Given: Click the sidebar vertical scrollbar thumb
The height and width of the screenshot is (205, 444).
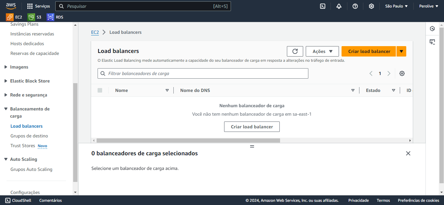Looking at the screenshot, I should pyautogui.click(x=75, y=132).
